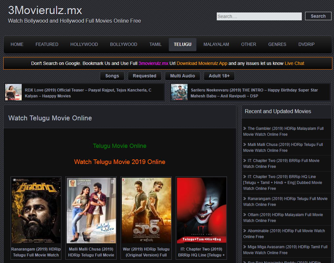Click IT: Chapter Two BRRip HQ Line title under poster
Screen dimensions: 334x263
pos(202,252)
